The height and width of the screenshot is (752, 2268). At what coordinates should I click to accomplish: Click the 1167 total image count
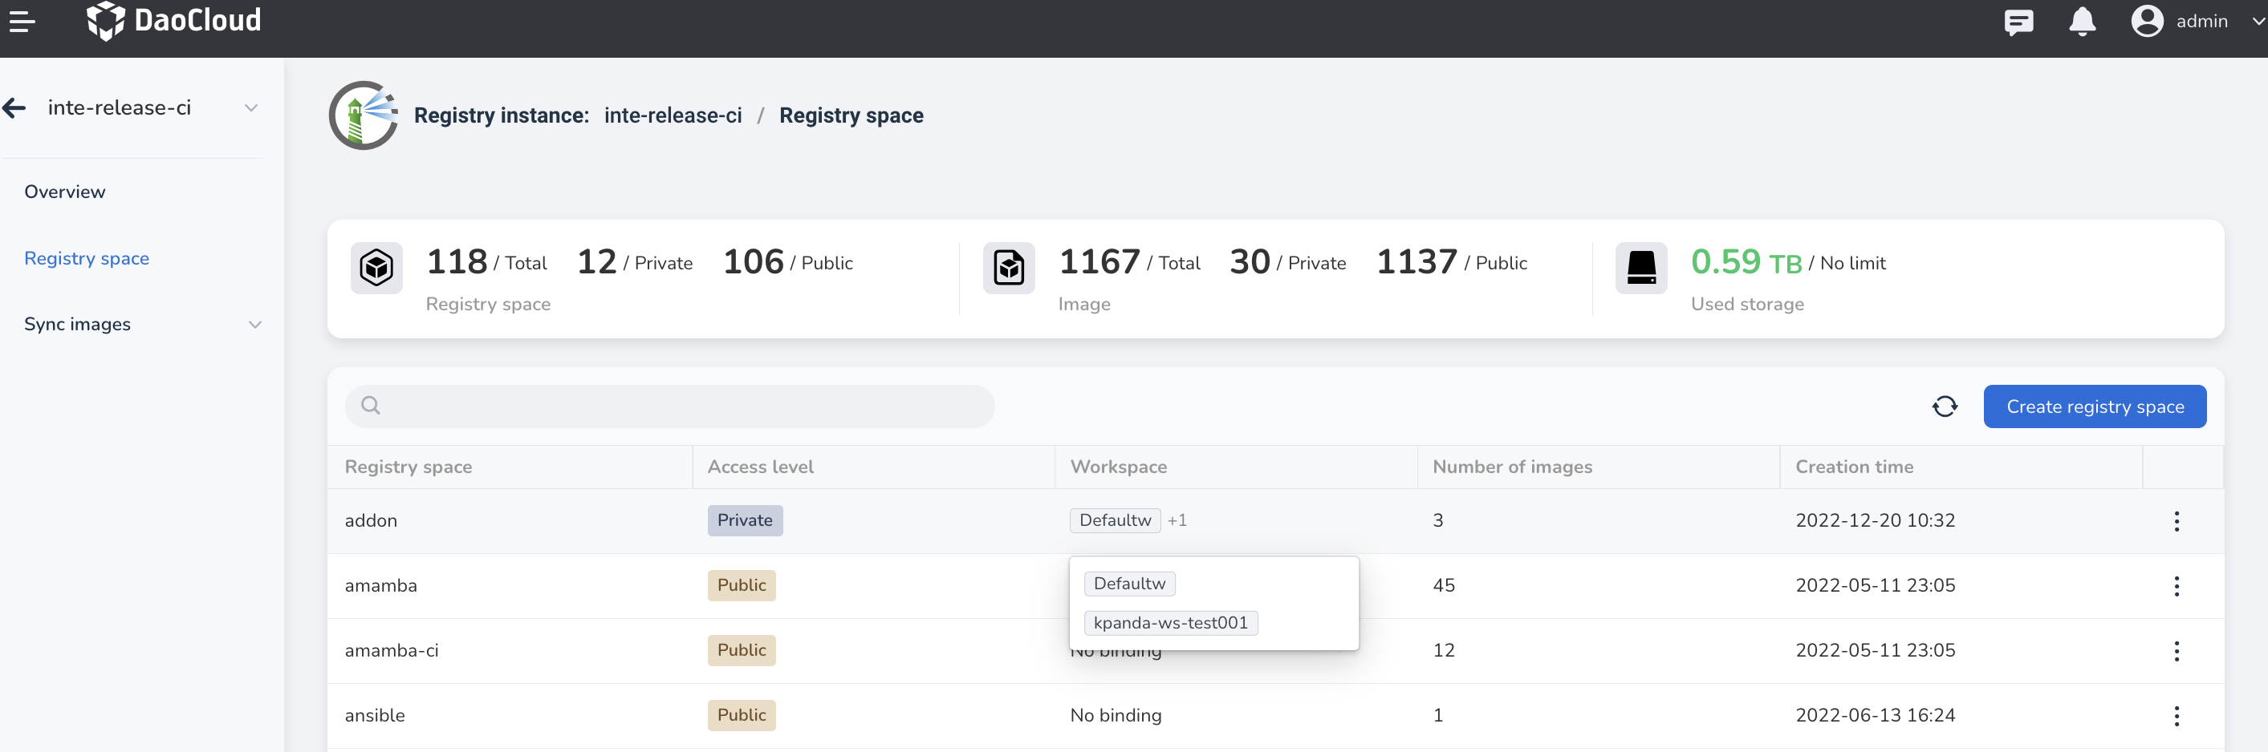click(1099, 261)
